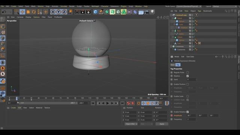240x135 pixels.
Task: Click the end frame 200 F stepper
Action: coord(88,103)
